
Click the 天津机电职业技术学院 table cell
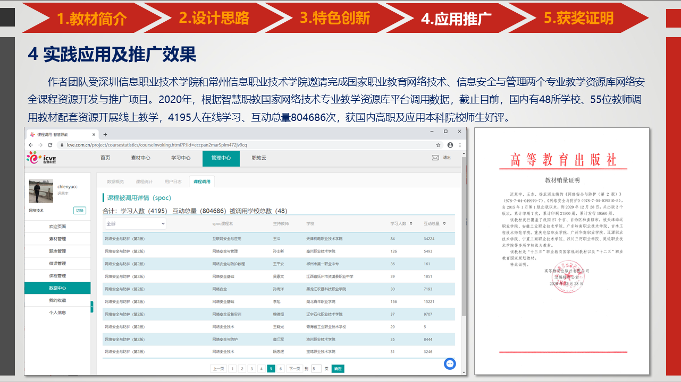tap(324, 239)
